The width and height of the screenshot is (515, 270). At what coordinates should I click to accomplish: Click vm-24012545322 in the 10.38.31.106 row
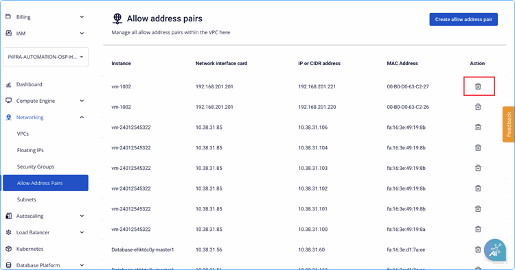coord(131,127)
